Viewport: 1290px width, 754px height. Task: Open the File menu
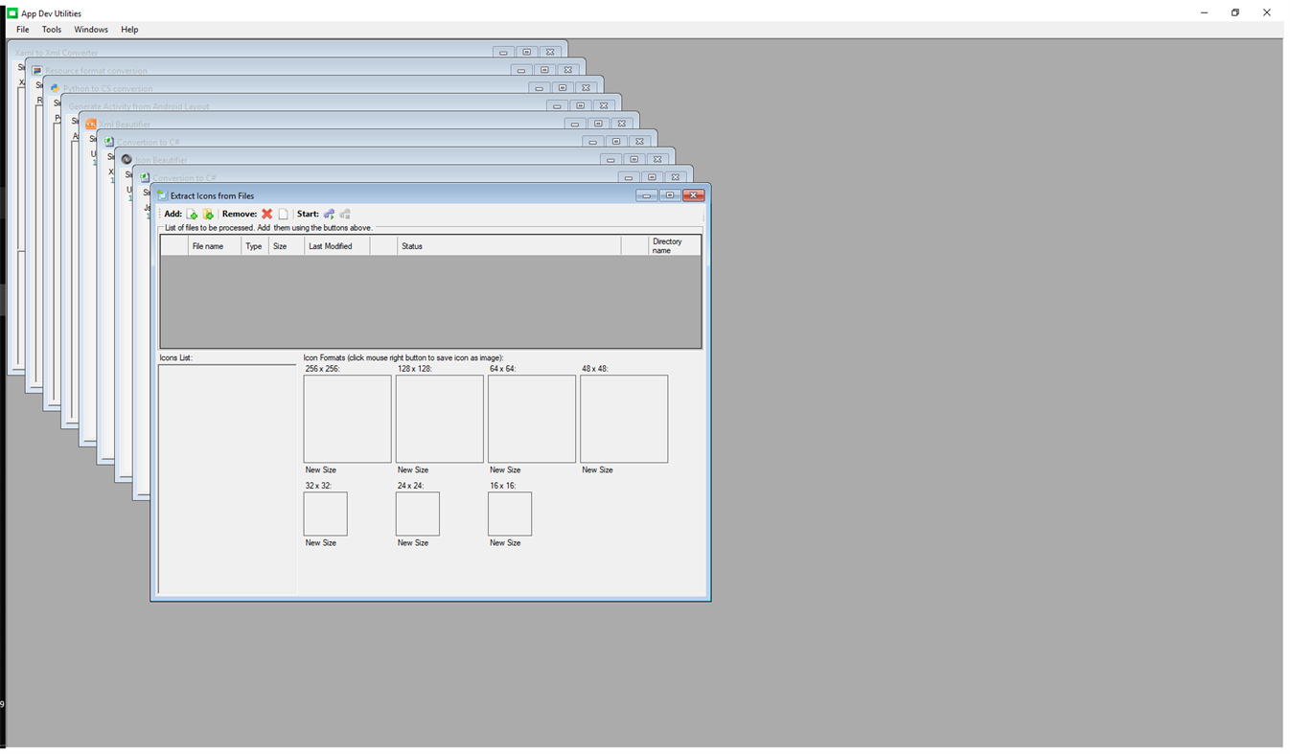(22, 30)
